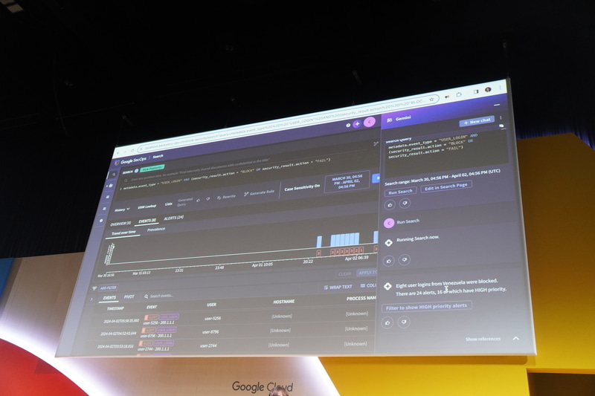Open the COLUMNS selector
The image size is (595, 396).
368,285
